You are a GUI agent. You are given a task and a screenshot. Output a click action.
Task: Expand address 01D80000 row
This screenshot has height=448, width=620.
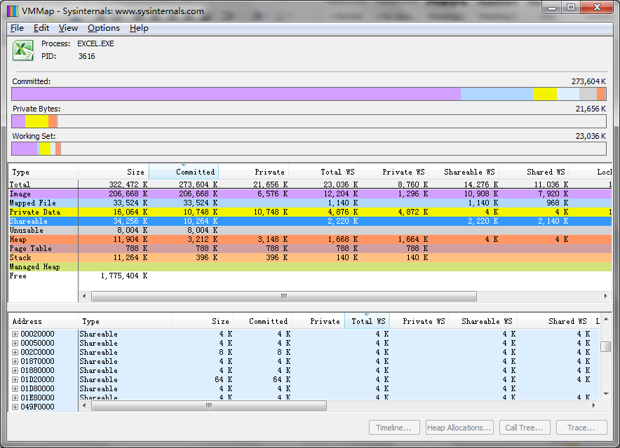pos(15,388)
